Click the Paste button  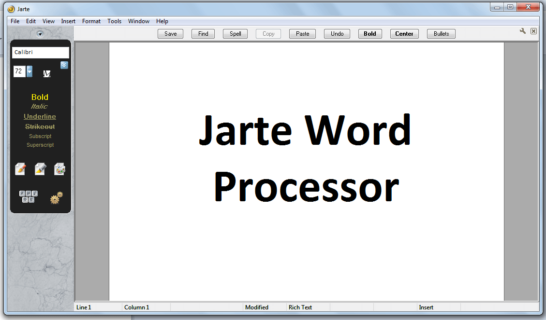pyautogui.click(x=303, y=34)
